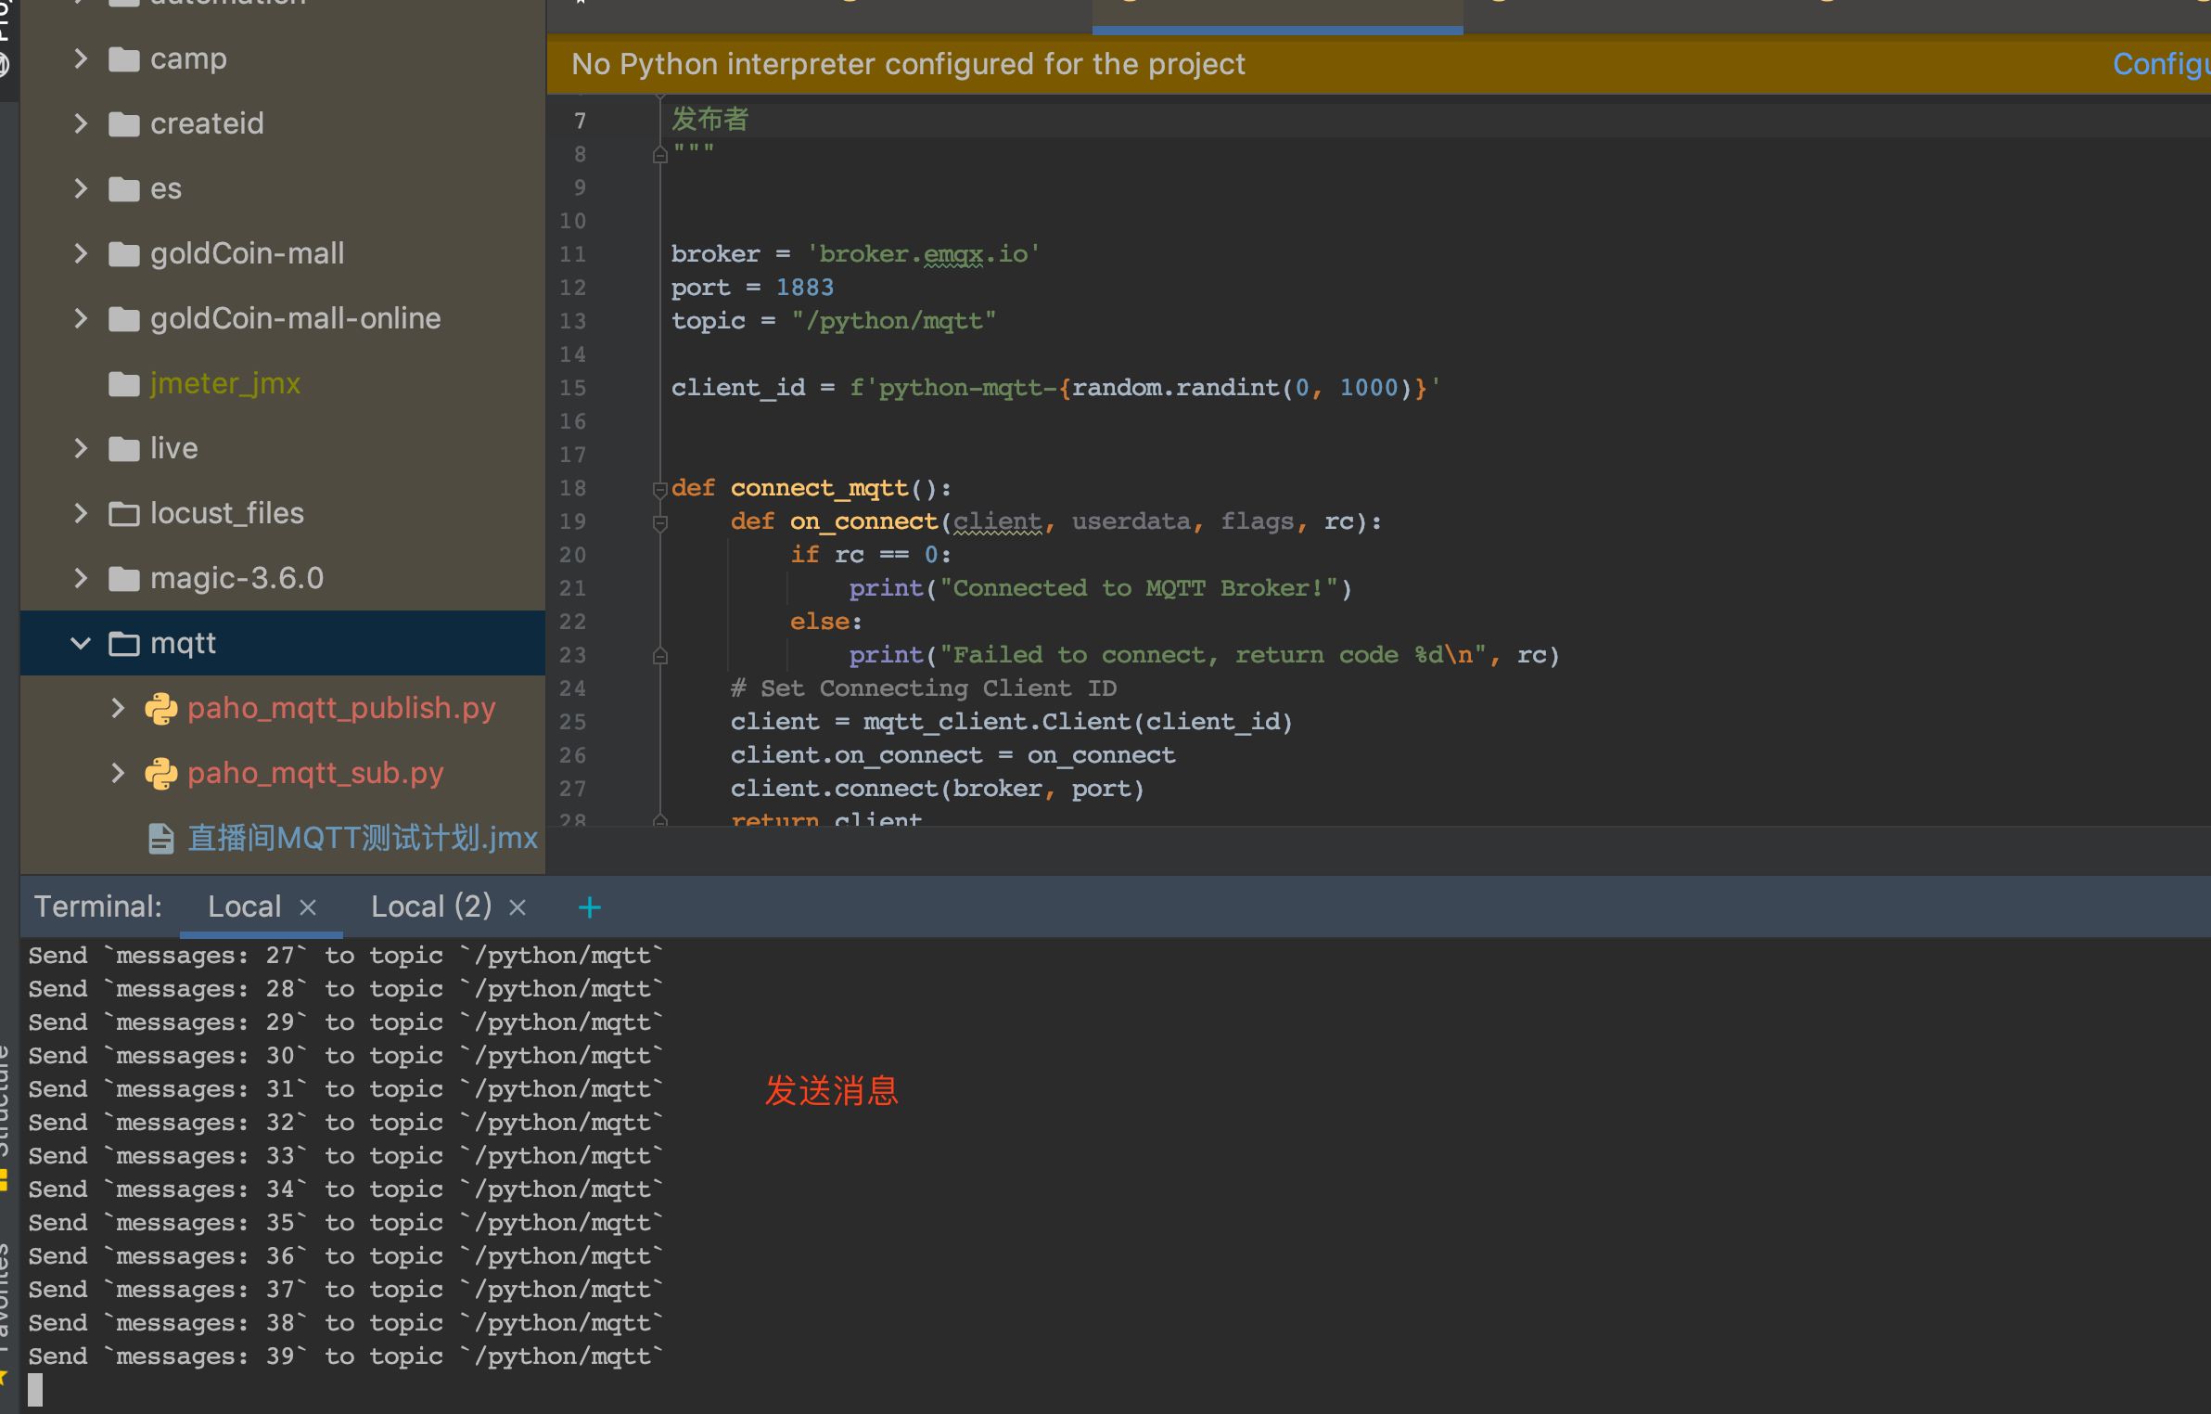Collapse the mqtt folder chevron

[x=82, y=643]
